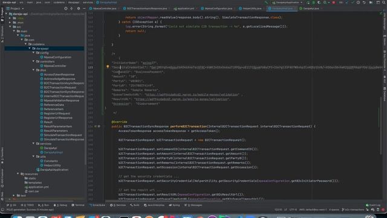This screenshot has width=387, height=218.
Task: Collapse the config package arrow
Action: point(34,53)
